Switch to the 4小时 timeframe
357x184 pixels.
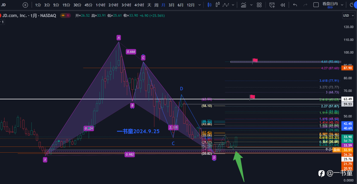[139, 5]
